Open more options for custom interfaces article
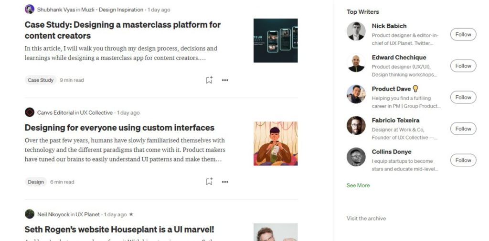The height and width of the screenshot is (241, 489). click(x=225, y=181)
